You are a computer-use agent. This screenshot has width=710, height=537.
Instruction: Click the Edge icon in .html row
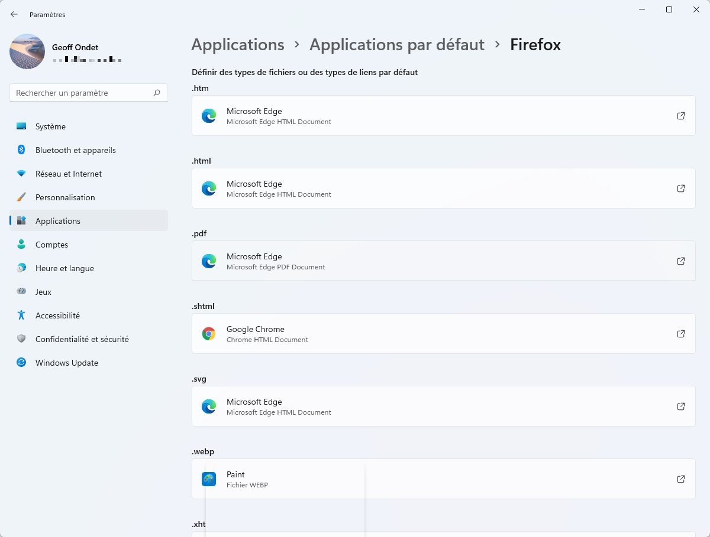(209, 188)
